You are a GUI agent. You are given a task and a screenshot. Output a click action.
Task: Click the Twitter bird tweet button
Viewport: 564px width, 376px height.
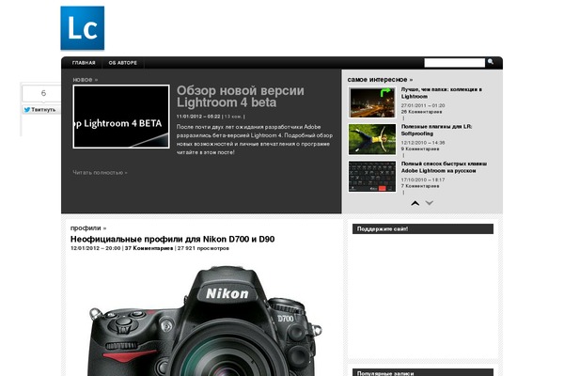(39, 110)
